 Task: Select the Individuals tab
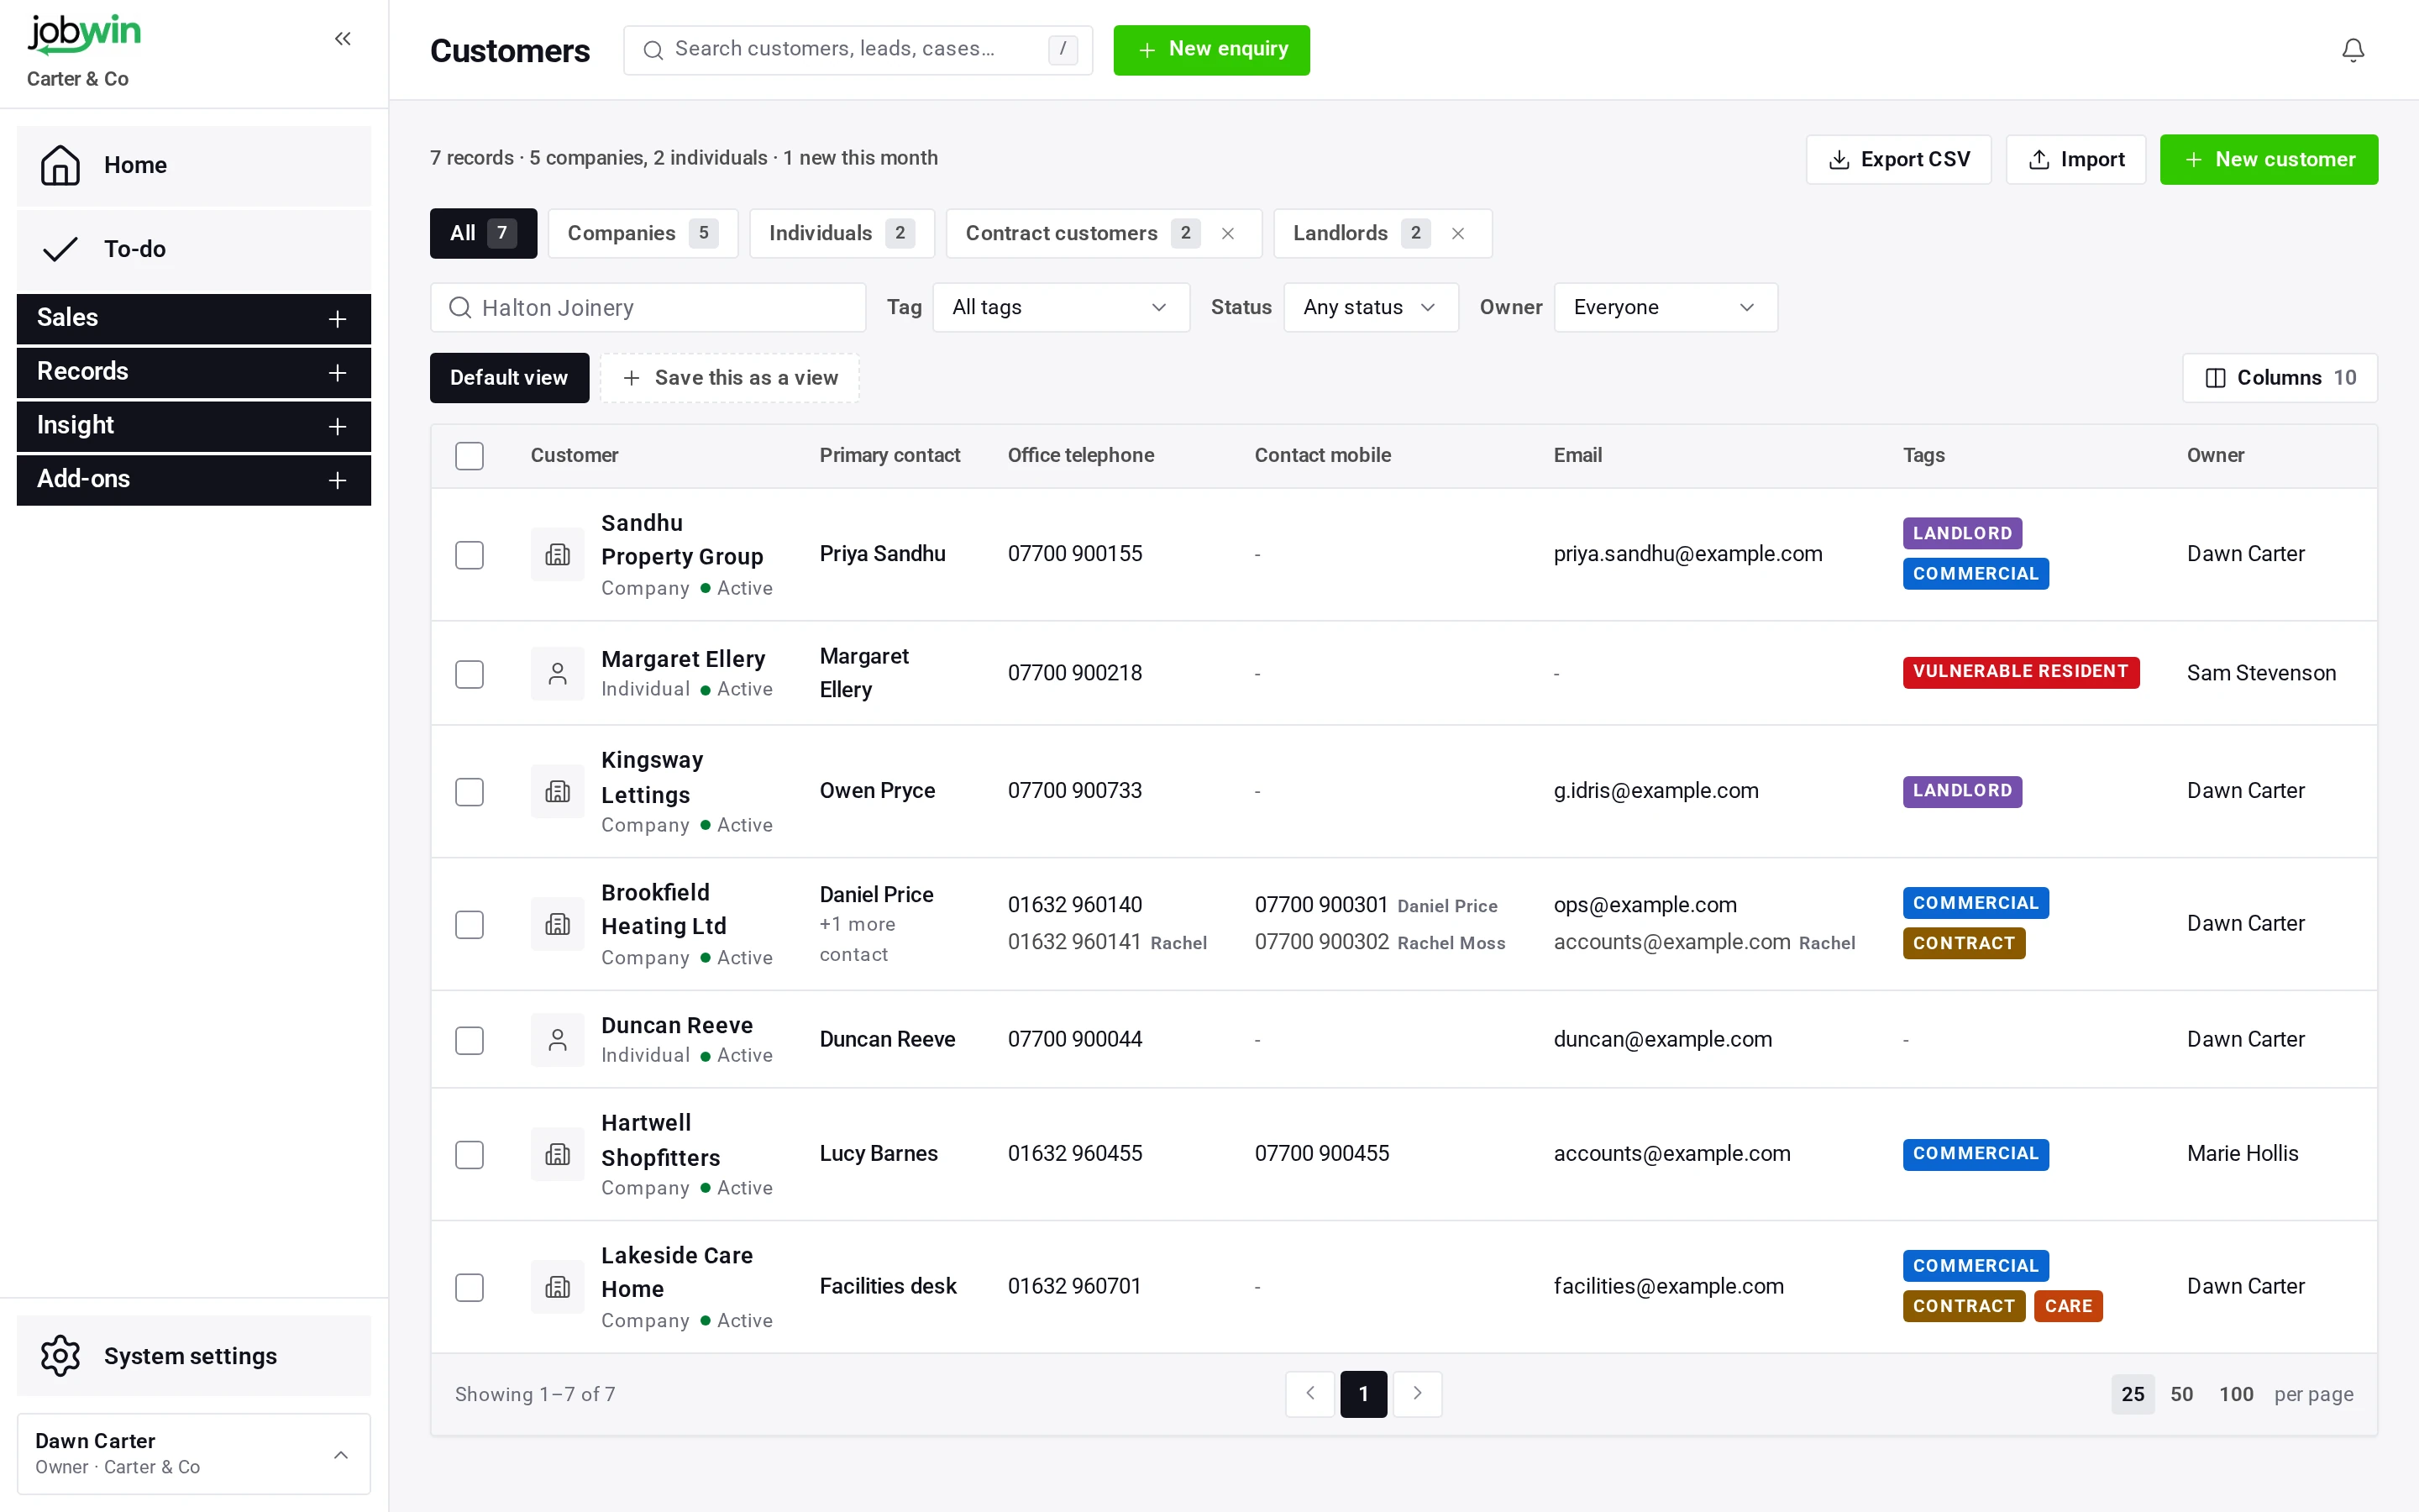[x=842, y=233]
